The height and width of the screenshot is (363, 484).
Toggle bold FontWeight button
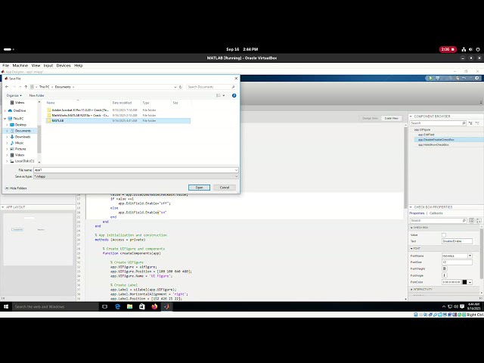(445, 268)
